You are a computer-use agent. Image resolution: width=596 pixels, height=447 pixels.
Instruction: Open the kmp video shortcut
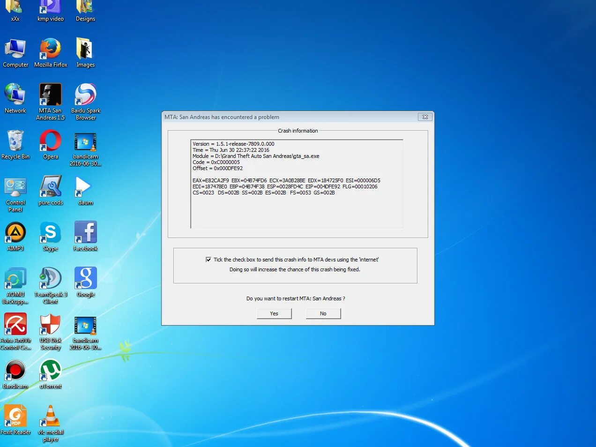pos(50,10)
